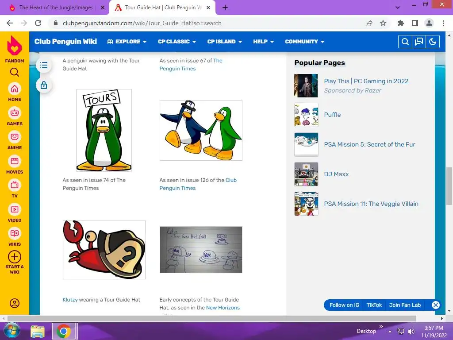Close the Tour Guide Hat tab
Image resolution: width=453 pixels, height=340 pixels.
tap(208, 8)
